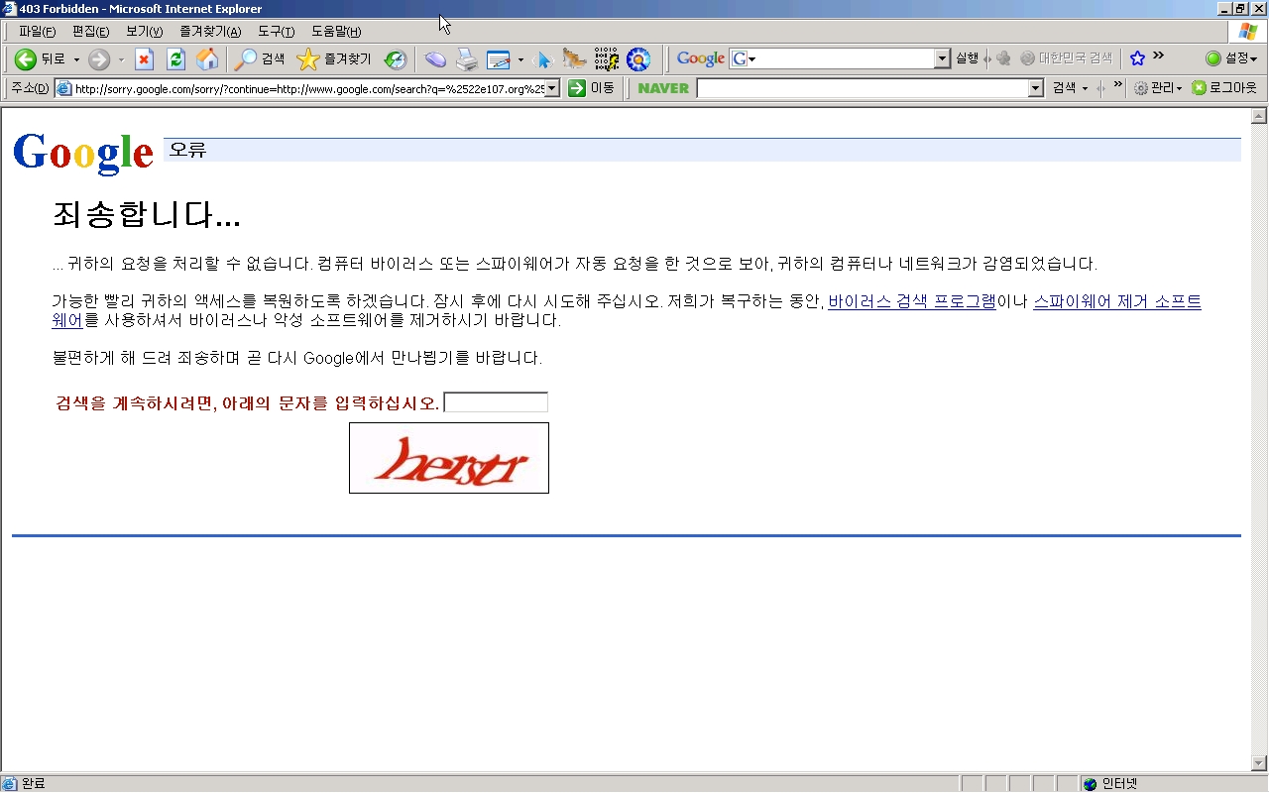This screenshot has width=1269, height=793.
Task: Open the 보기(V) menu
Action: (x=144, y=31)
